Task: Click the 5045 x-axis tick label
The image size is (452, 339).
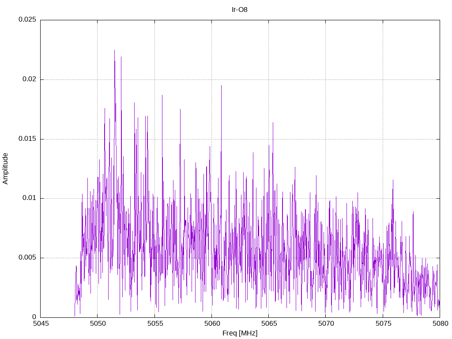Action: pyautogui.click(x=41, y=324)
